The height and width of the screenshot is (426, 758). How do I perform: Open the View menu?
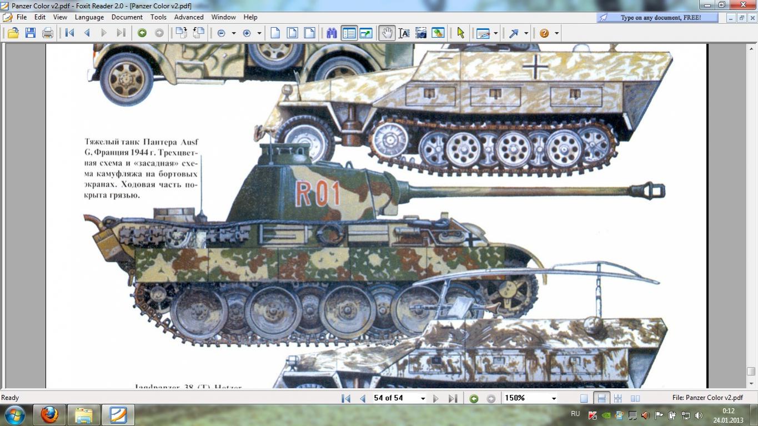click(x=60, y=17)
